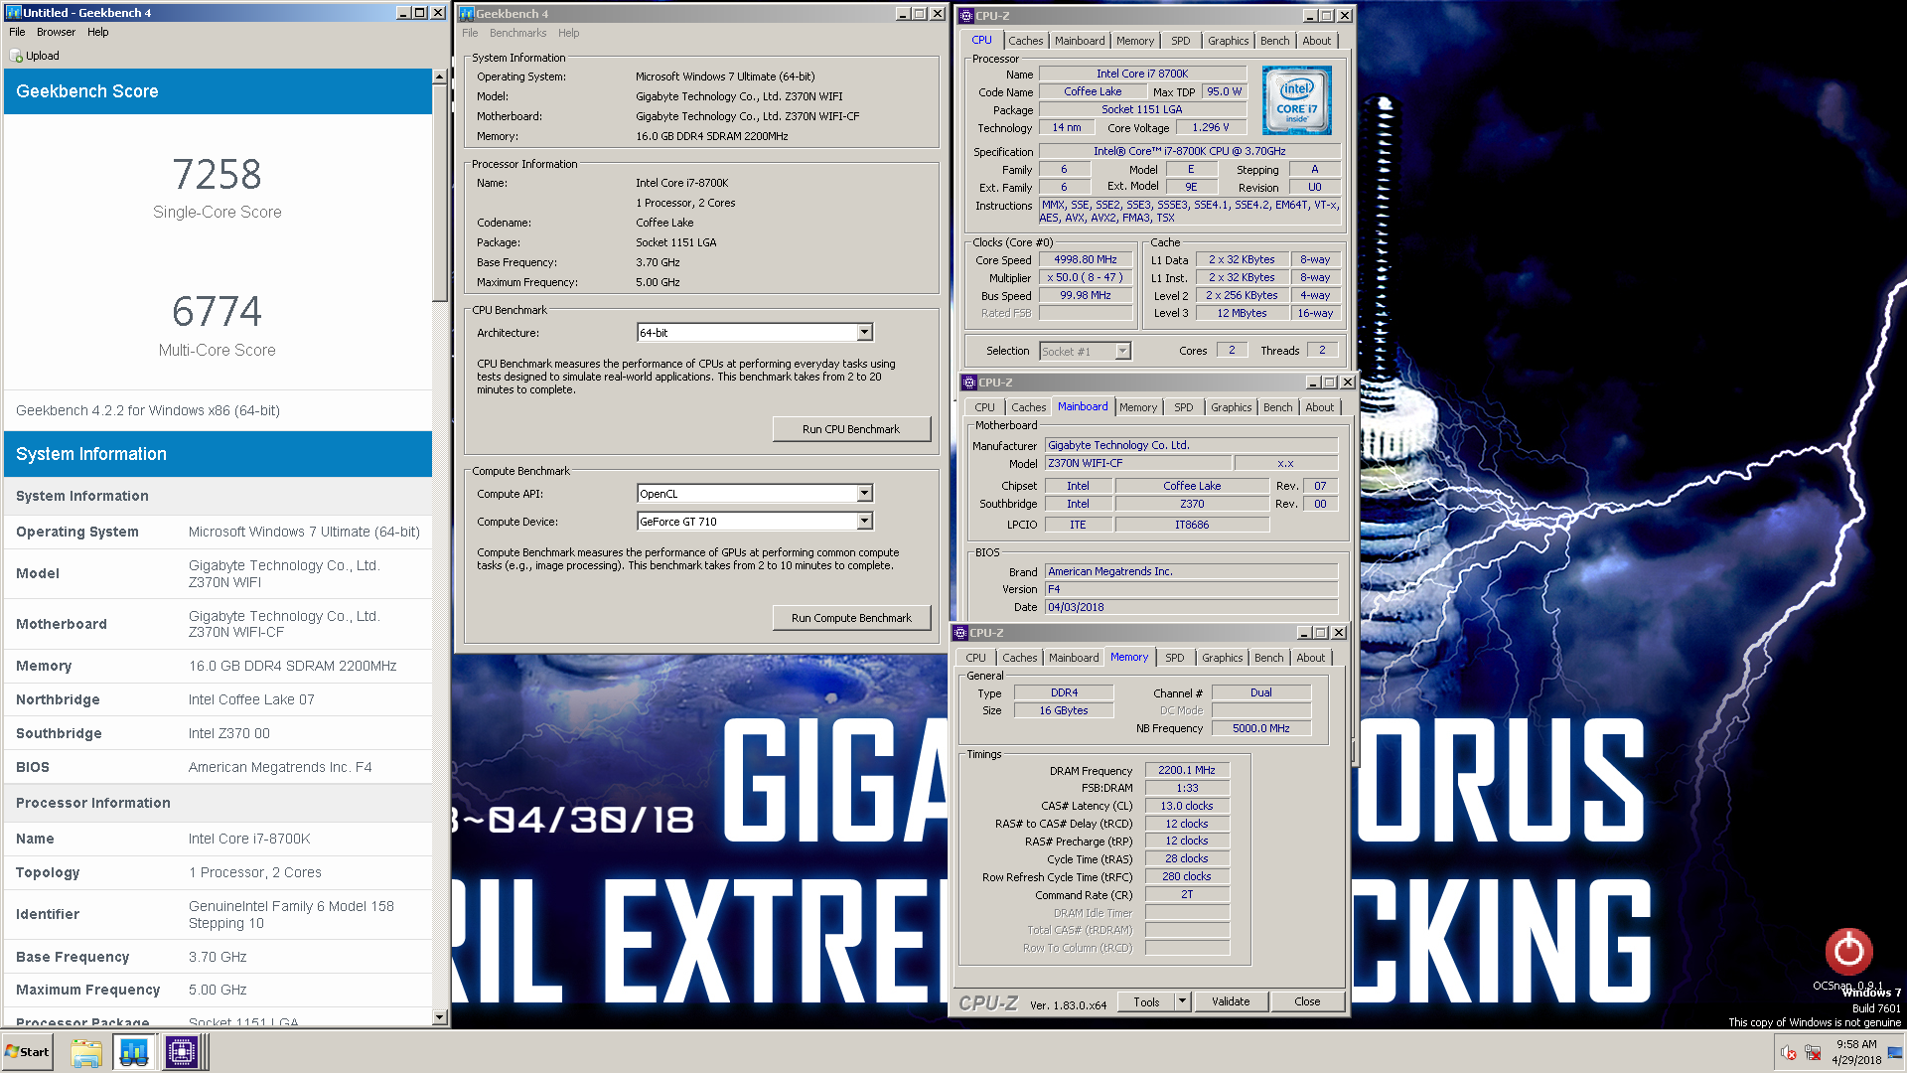Switch to CPU-Z via its taskbar chip icon
Screen dimensions: 1907x1073
pos(182,1052)
